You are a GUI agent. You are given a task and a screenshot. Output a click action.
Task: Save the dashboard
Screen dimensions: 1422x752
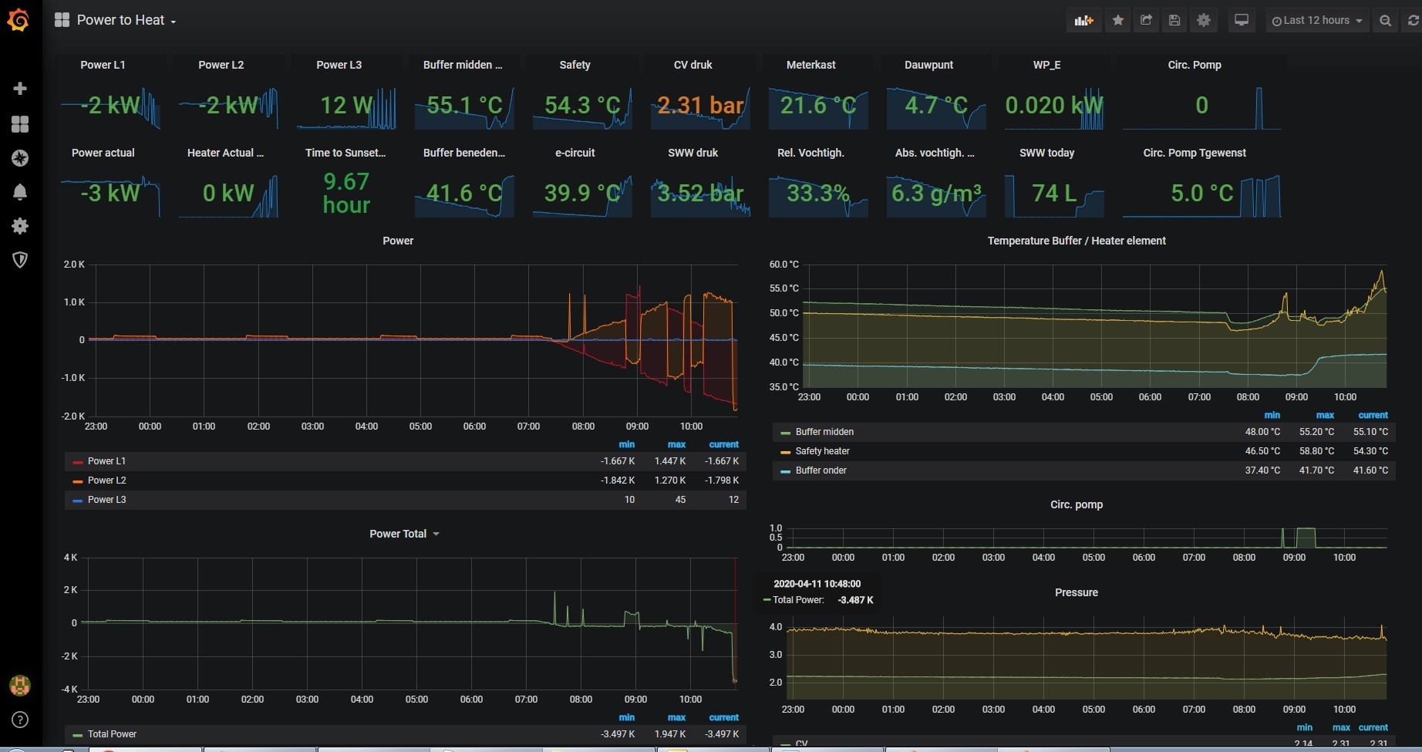pos(1174,21)
